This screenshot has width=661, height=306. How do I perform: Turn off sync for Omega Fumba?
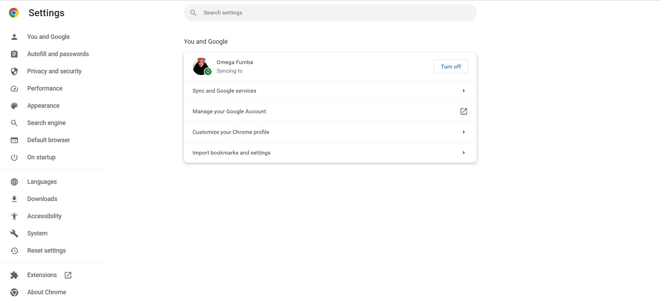point(451,67)
